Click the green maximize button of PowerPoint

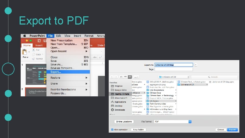pos(31,41)
